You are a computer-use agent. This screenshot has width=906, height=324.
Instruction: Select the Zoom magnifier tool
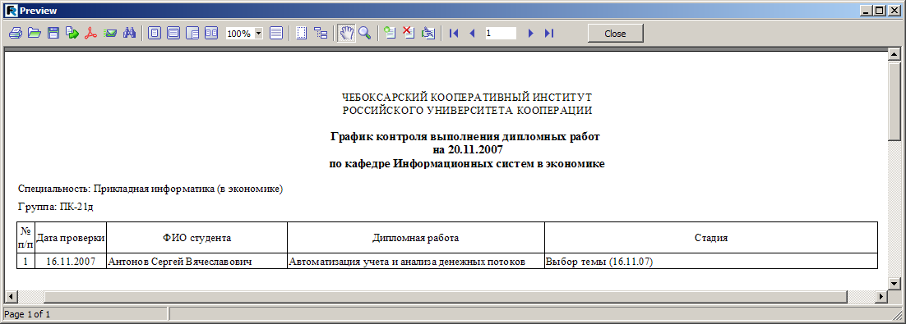tap(364, 34)
